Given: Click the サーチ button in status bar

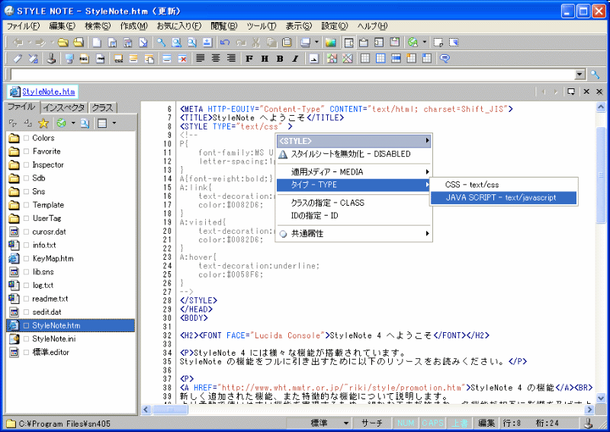Looking at the screenshot, I should click(x=371, y=423).
